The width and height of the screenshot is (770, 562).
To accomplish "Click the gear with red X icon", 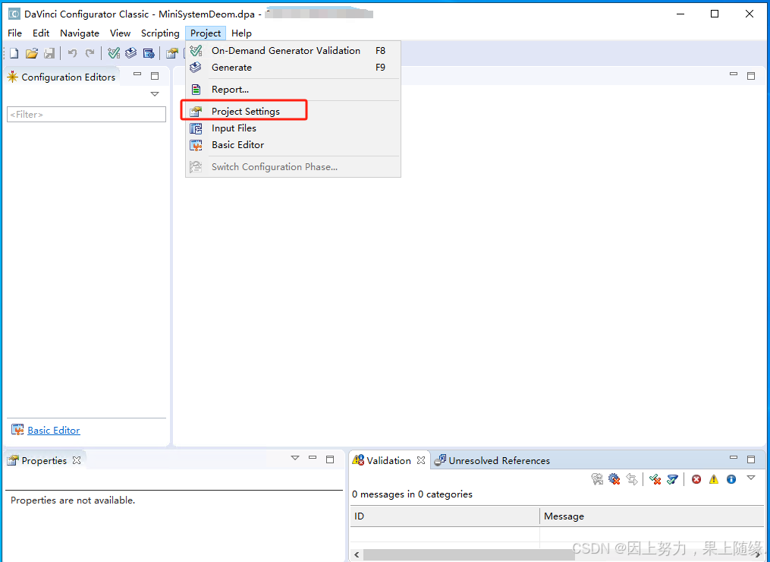I will coord(614,479).
